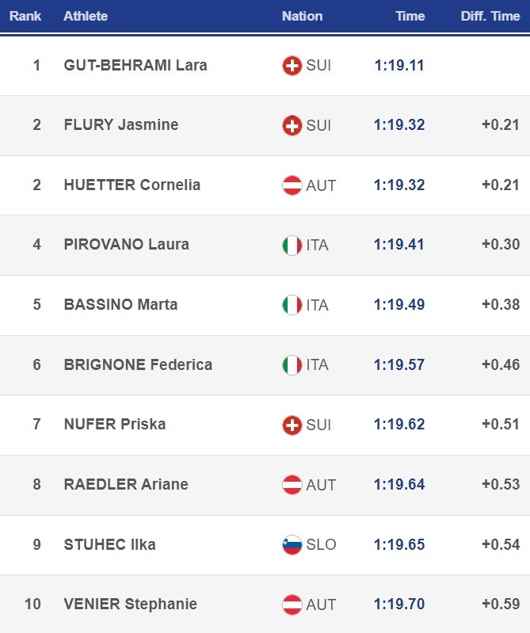Click the Austrian flag beside Cornelia Huetter
Screen dimensions: 530x633
click(292, 185)
